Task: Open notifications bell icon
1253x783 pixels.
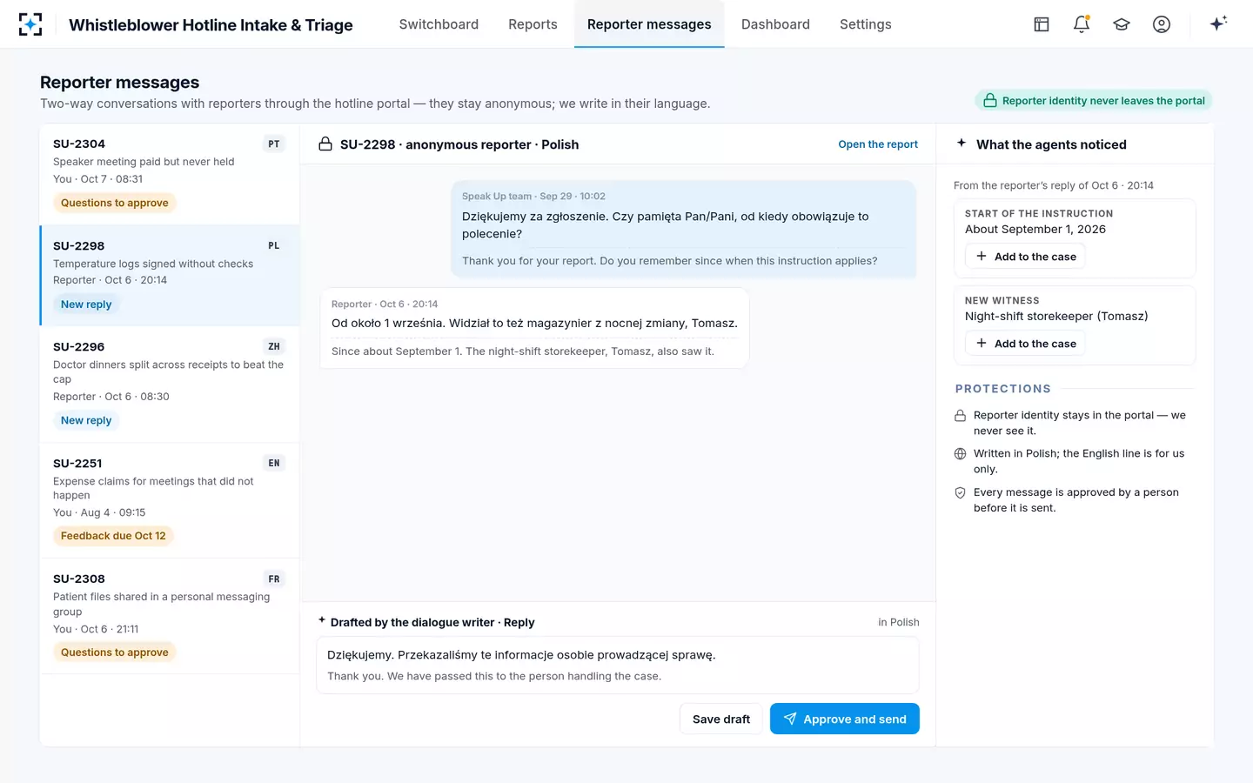Action: (1082, 24)
